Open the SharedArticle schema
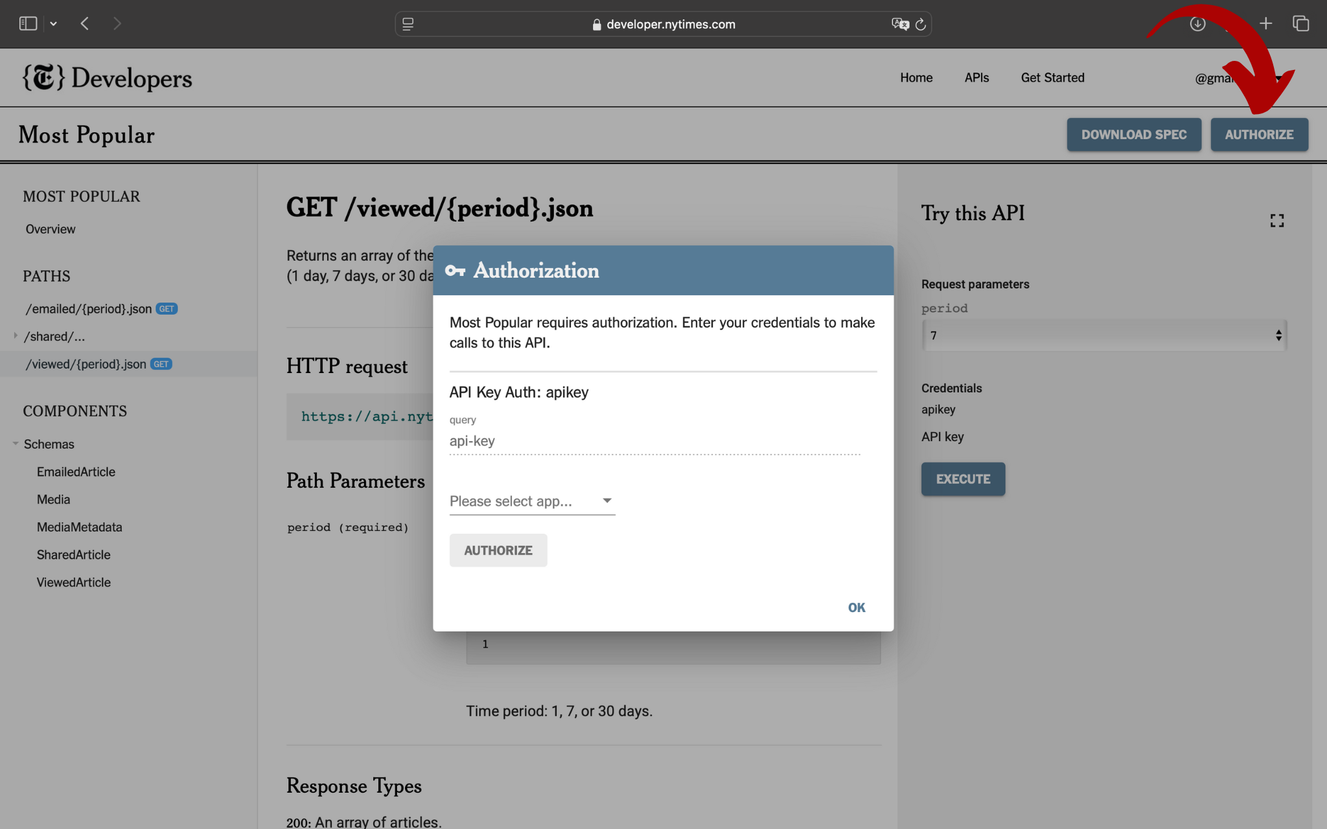This screenshot has width=1327, height=829. click(x=73, y=555)
